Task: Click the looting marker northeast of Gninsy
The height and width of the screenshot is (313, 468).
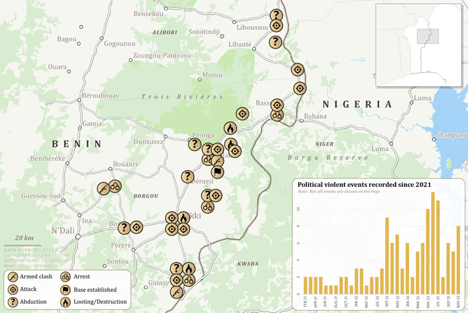Action: point(189,269)
